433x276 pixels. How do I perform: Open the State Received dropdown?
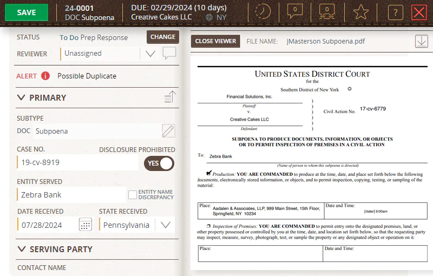166,225
